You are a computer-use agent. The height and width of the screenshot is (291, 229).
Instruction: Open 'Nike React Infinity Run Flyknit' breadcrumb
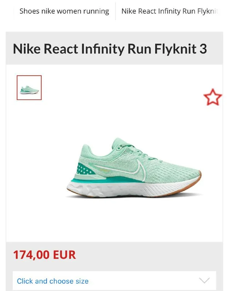169,11
